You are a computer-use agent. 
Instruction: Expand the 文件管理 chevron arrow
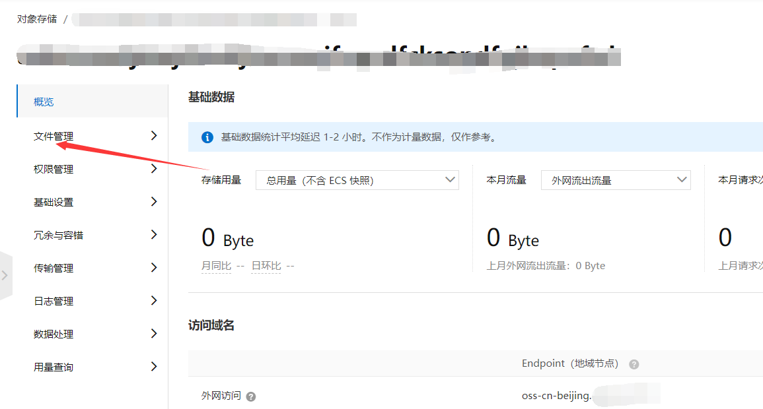click(153, 135)
